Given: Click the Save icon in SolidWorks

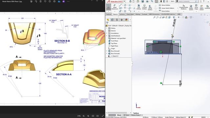Looking at the screenshot, I should (x=143, y=1).
